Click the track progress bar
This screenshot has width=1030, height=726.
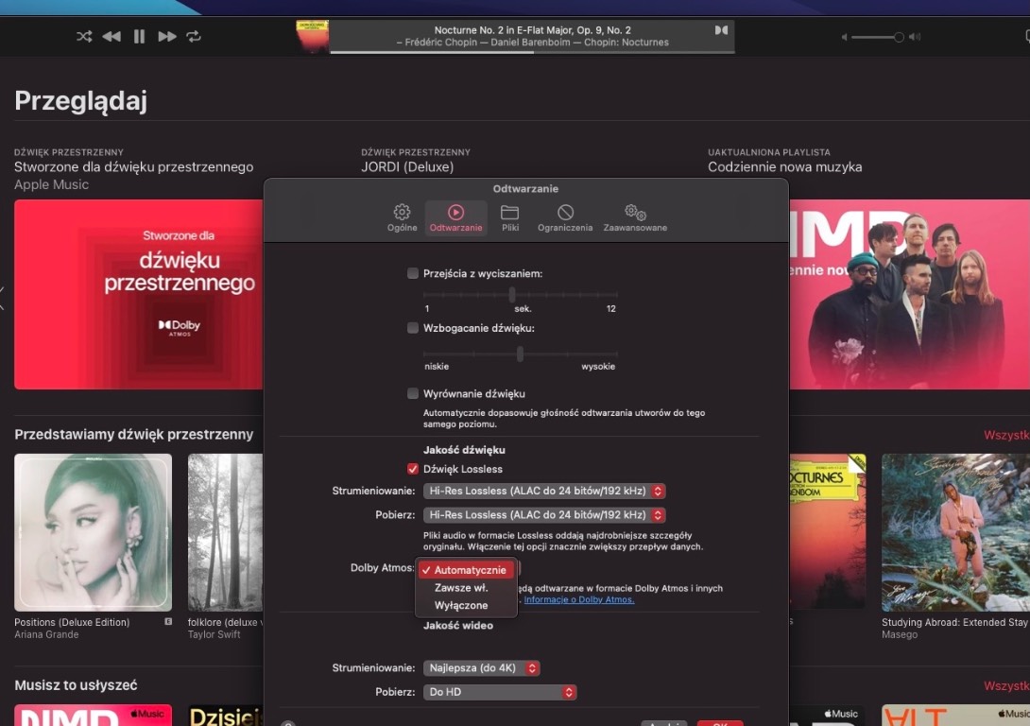[x=532, y=53]
